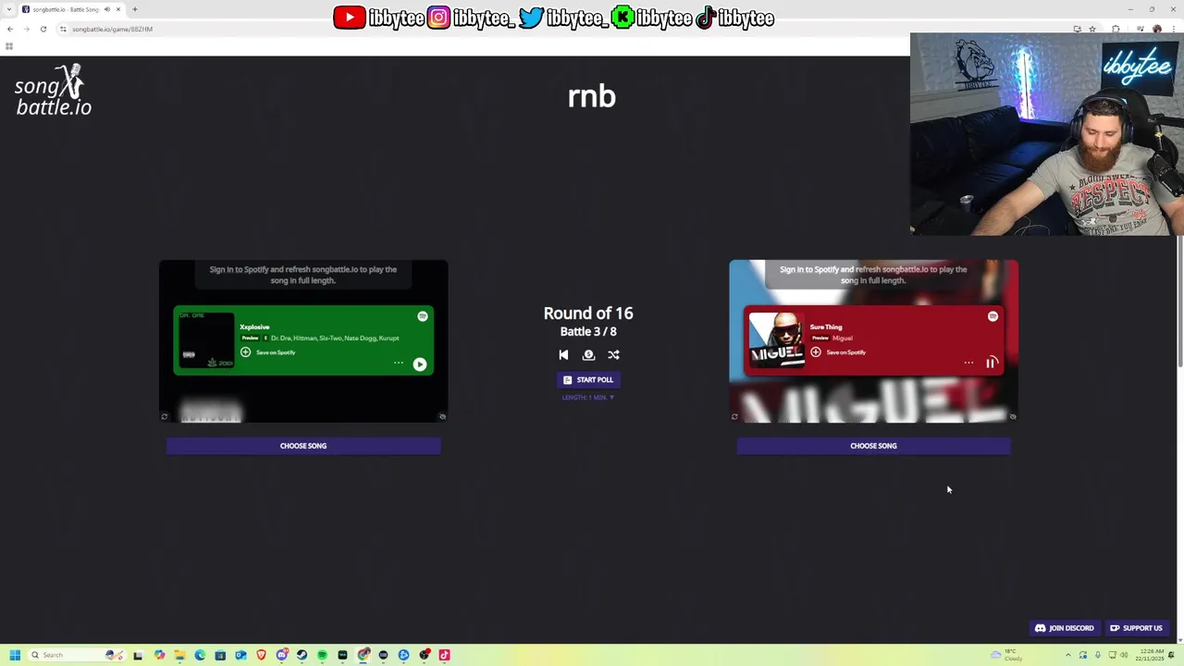The width and height of the screenshot is (1184, 666).
Task: Open Spotify logo on Xxplosive card
Action: pyautogui.click(x=423, y=316)
